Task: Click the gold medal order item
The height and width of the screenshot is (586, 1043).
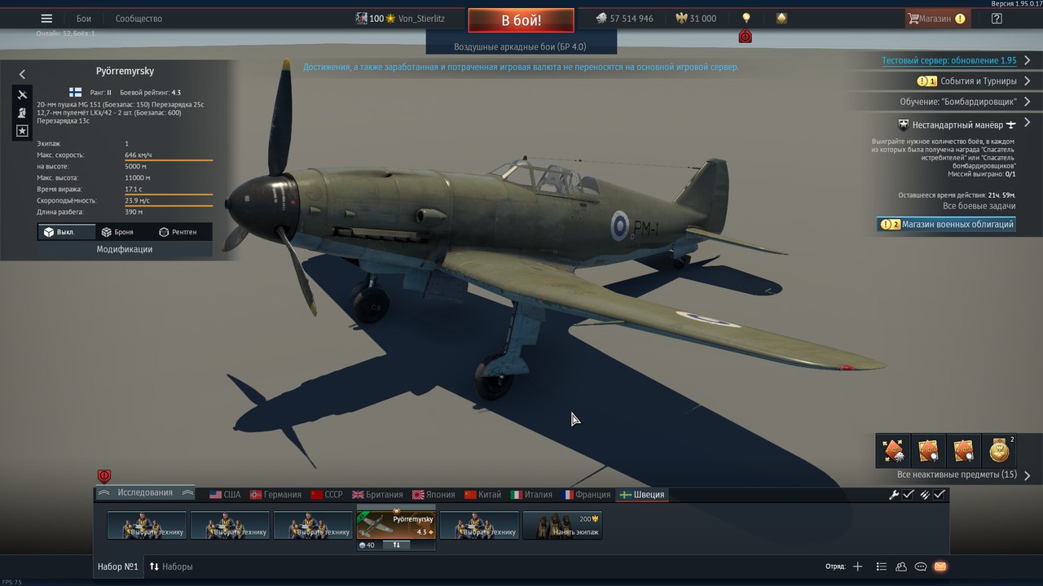Action: point(999,450)
